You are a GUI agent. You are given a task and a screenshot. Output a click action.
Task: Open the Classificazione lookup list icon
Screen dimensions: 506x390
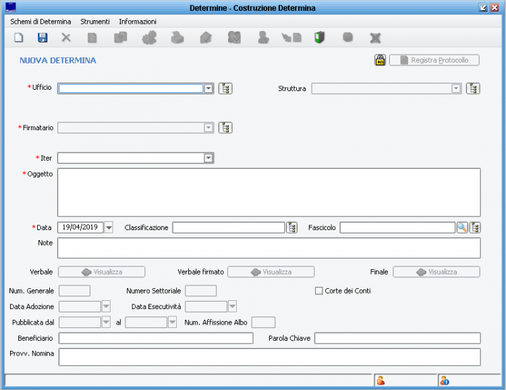click(291, 227)
